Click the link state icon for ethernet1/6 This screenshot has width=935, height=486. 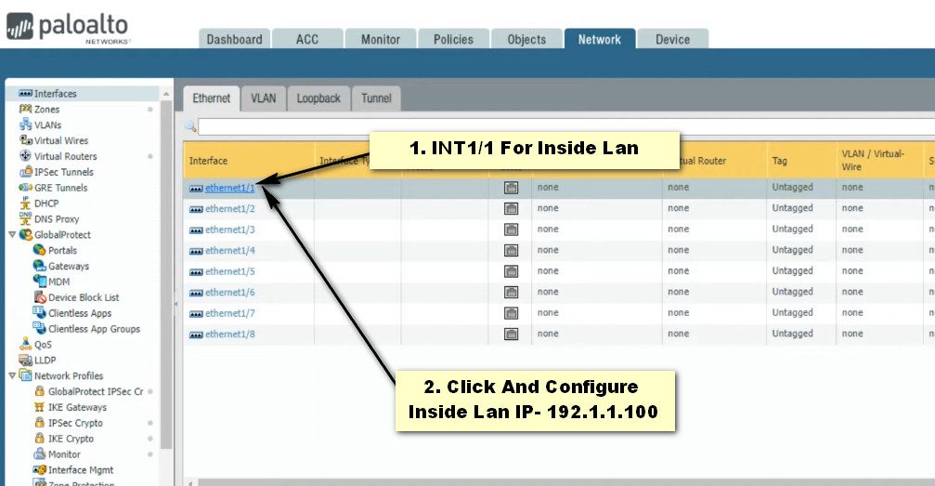tap(511, 293)
